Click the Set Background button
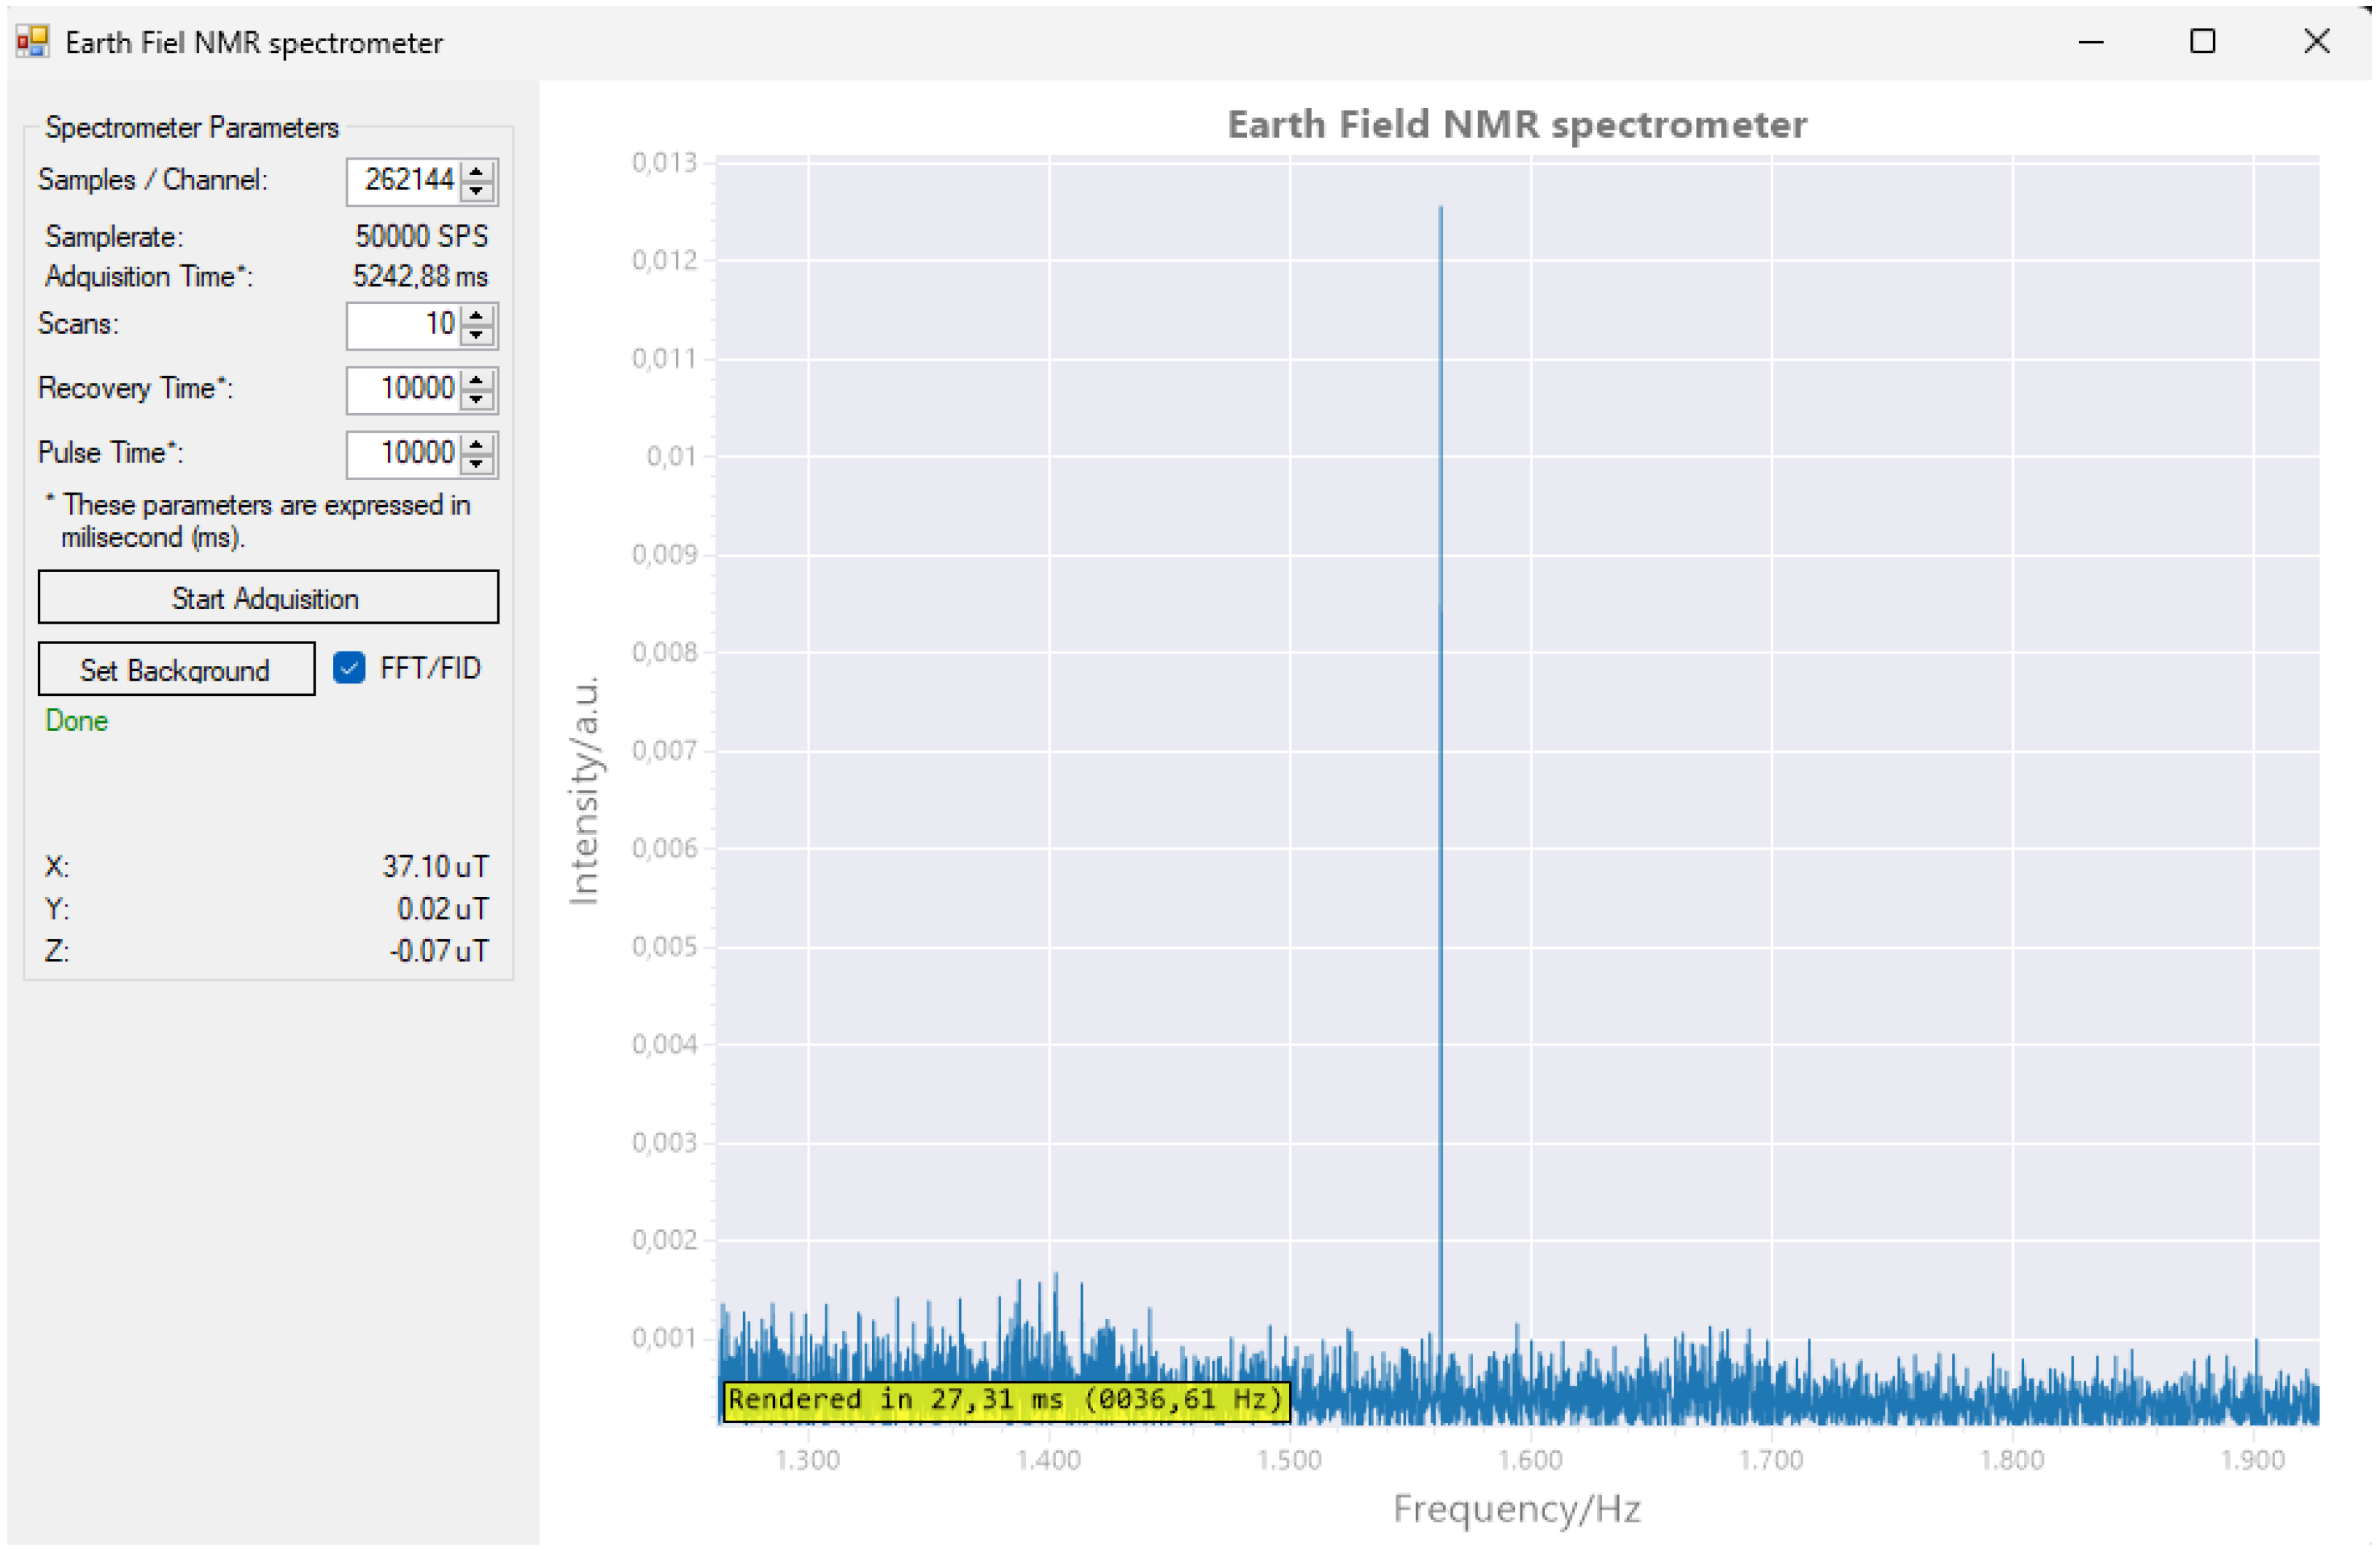 pyautogui.click(x=176, y=670)
